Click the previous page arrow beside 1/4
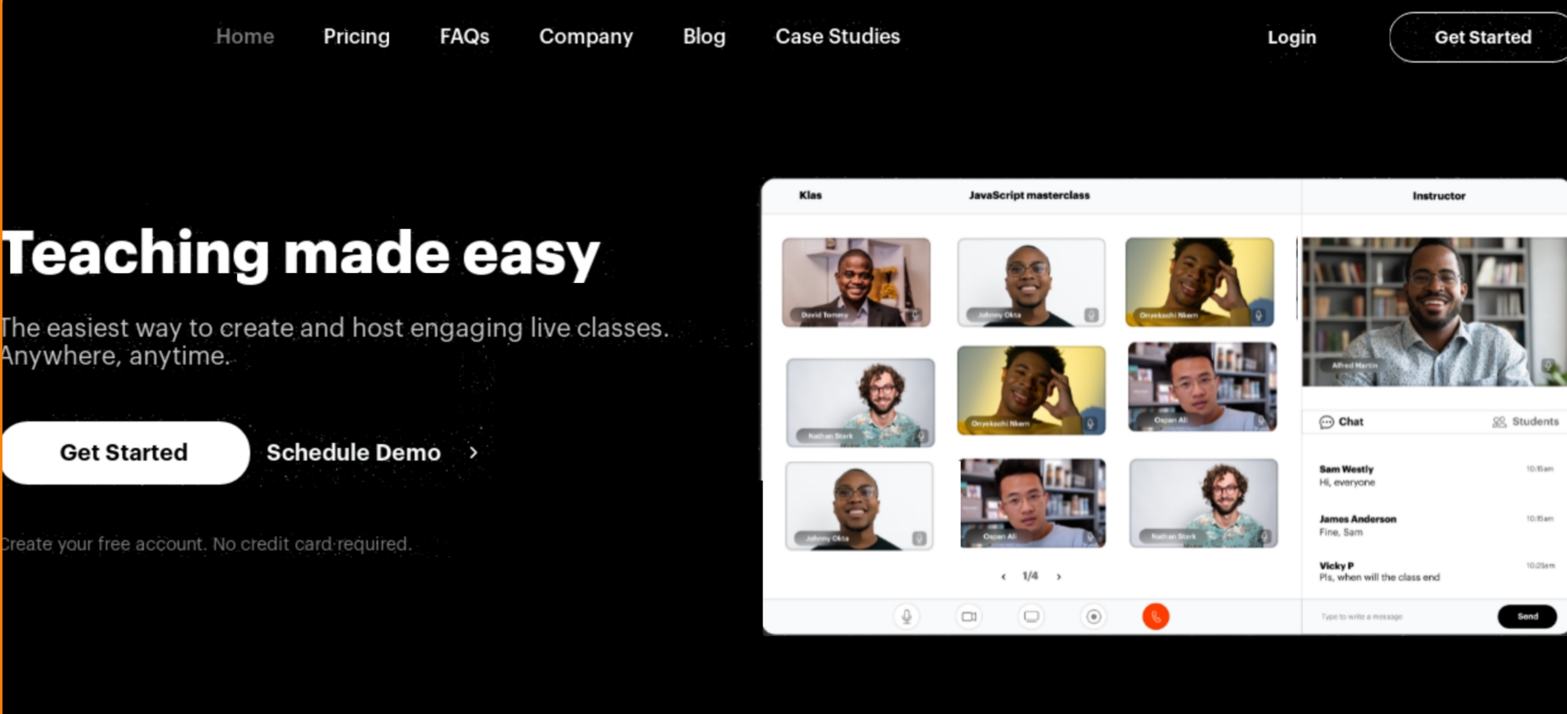Image resolution: width=1567 pixels, height=714 pixels. [x=1003, y=577]
